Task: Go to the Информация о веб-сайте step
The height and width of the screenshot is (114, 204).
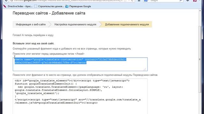Action: (31, 24)
